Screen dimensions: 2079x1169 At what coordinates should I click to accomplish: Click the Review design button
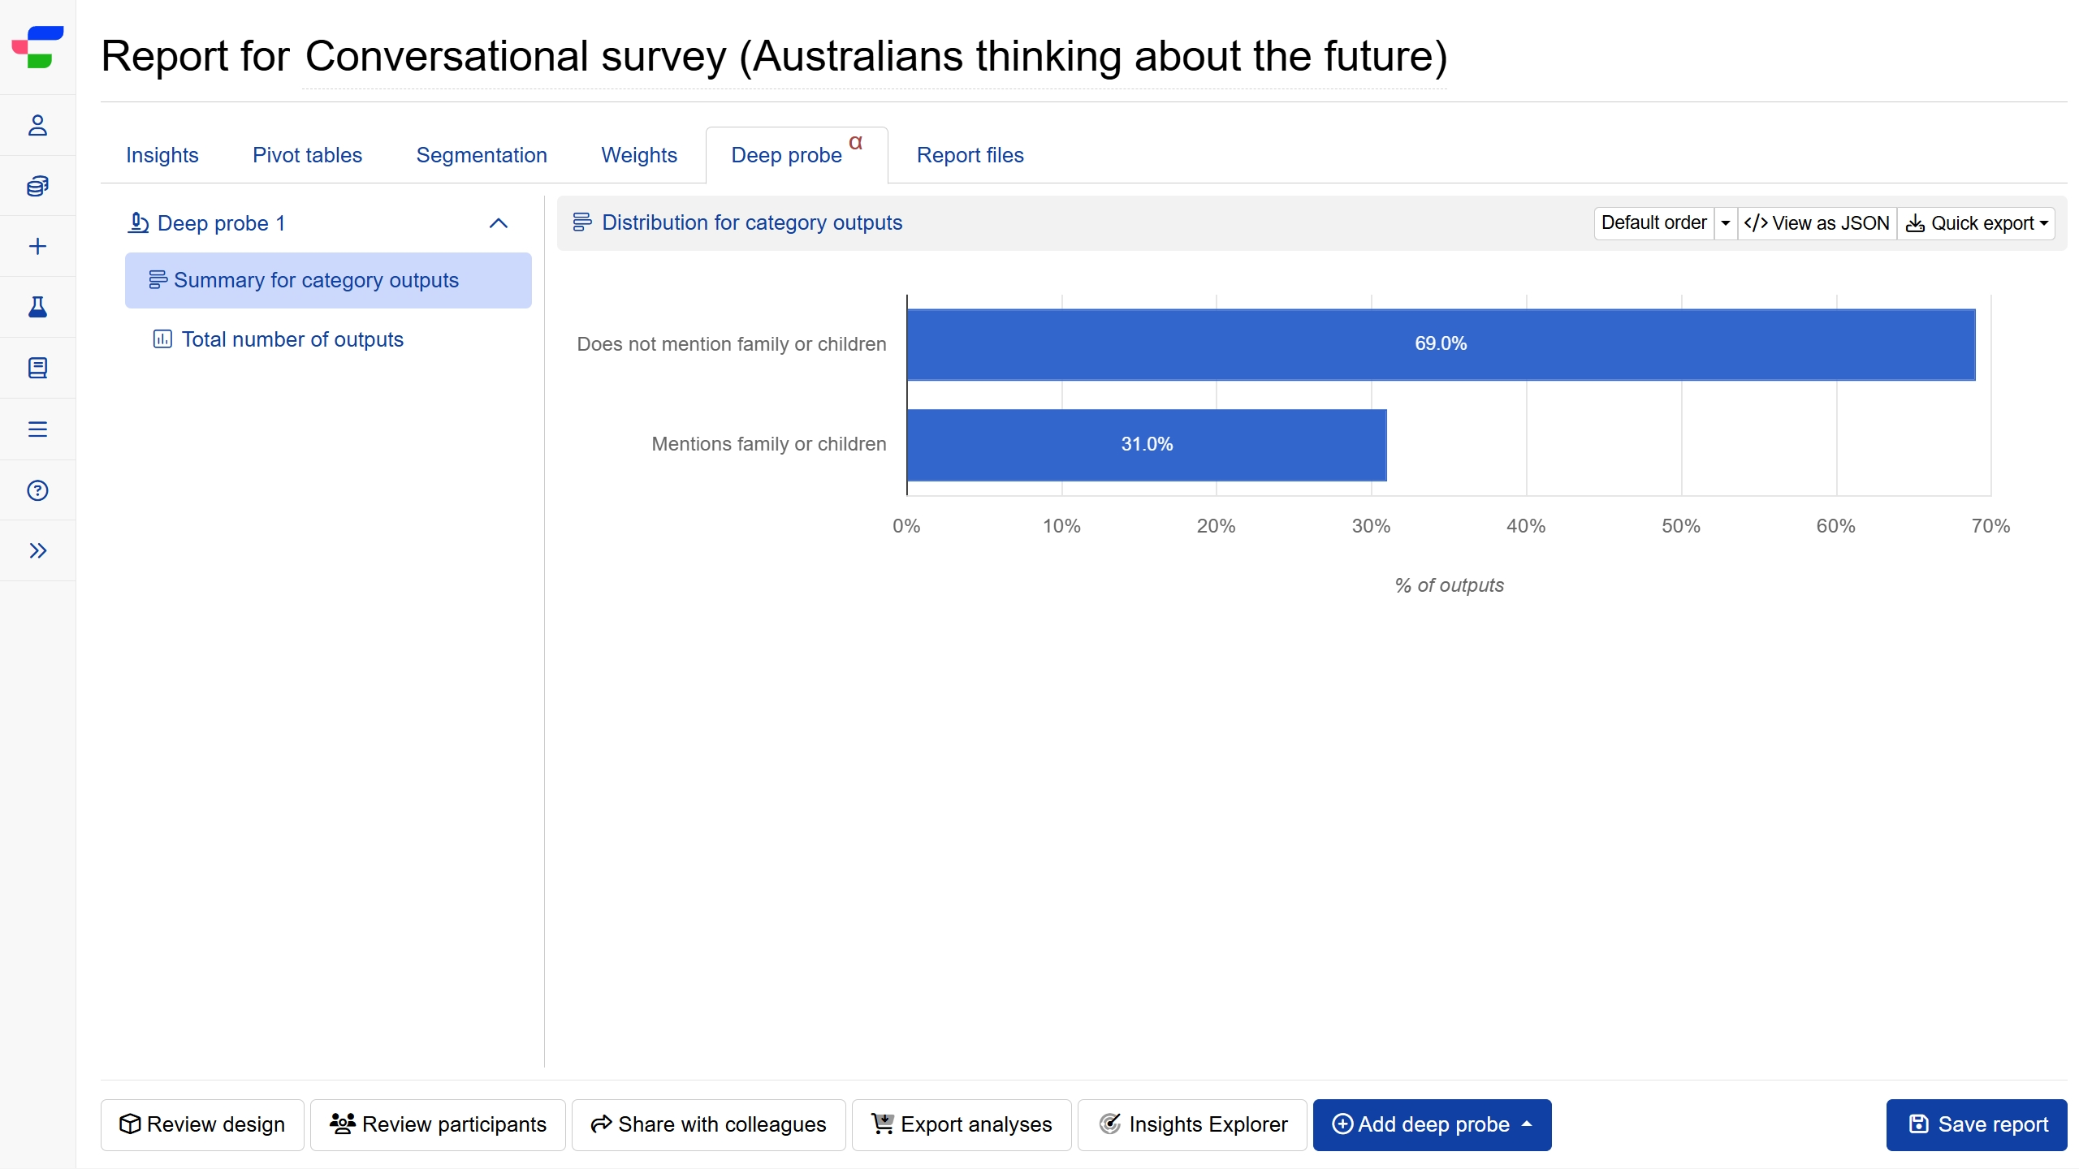point(202,1124)
